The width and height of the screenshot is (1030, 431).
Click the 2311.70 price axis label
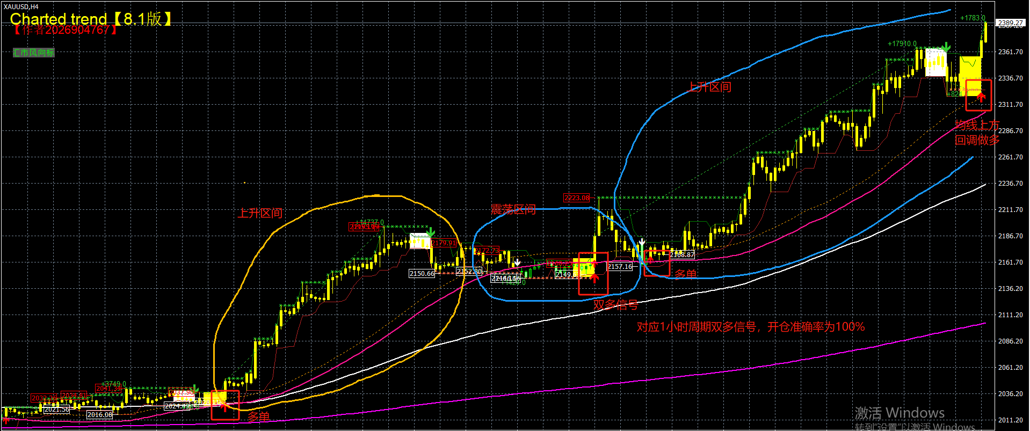pyautogui.click(x=1010, y=105)
